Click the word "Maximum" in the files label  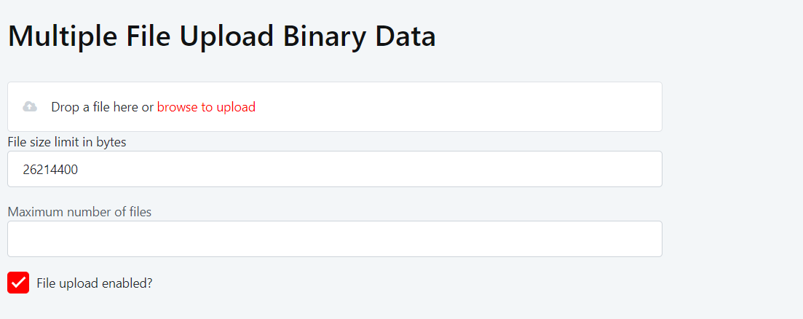point(35,212)
